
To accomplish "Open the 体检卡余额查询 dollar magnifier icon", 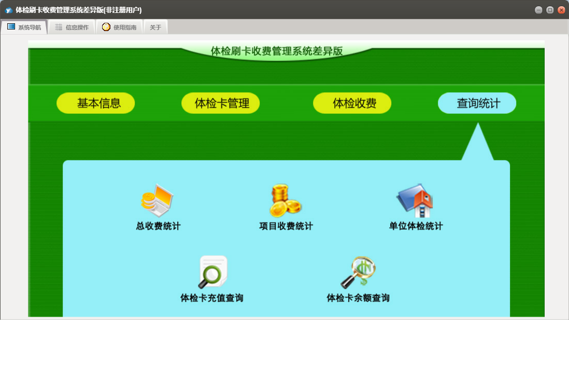I will point(358,272).
